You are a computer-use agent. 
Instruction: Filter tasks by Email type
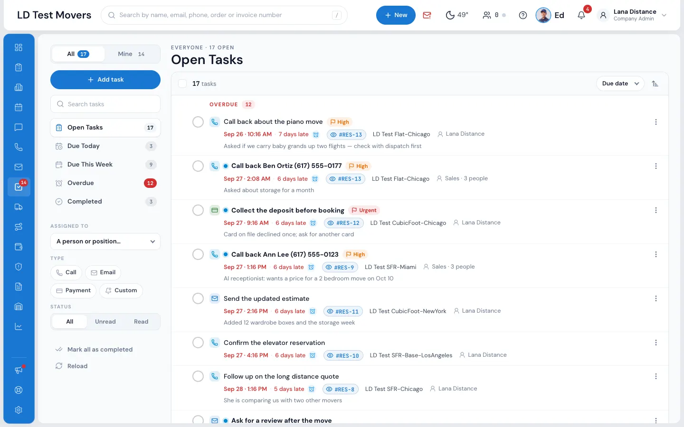click(103, 272)
